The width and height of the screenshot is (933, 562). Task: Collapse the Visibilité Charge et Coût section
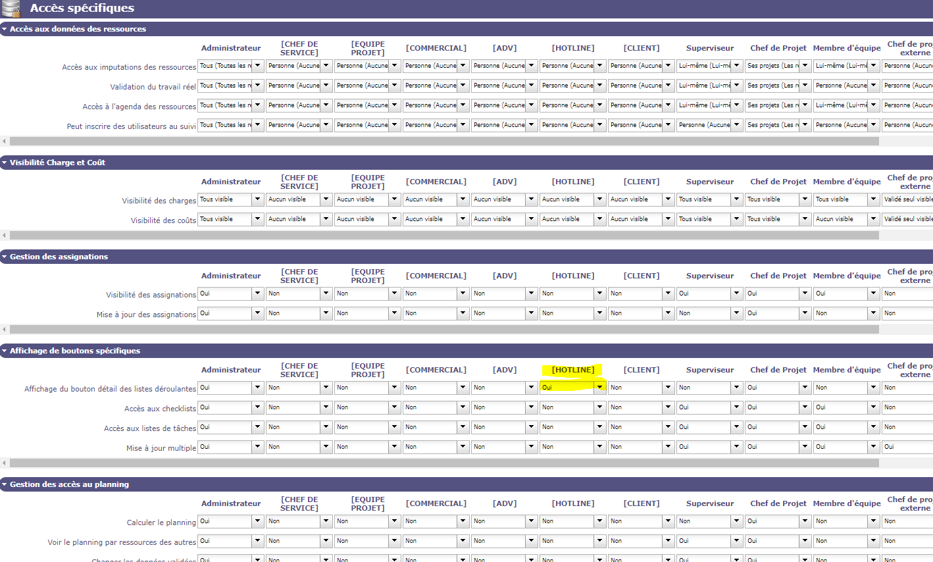pyautogui.click(x=5, y=163)
